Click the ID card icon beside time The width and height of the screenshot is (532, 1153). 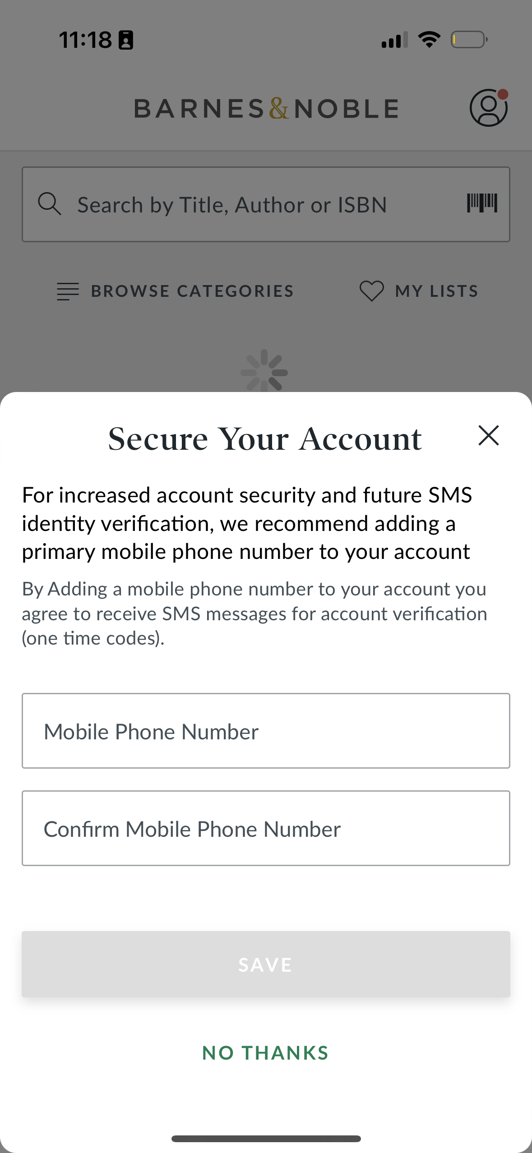[126, 40]
